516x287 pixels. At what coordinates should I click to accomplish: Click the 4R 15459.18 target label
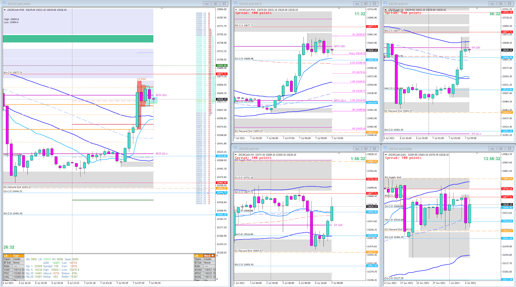click(359, 128)
